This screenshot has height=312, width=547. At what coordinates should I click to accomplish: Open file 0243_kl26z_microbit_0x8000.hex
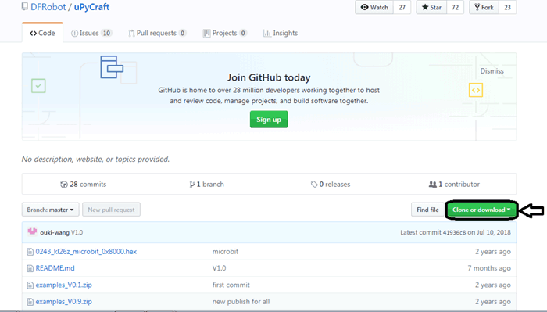(x=86, y=252)
